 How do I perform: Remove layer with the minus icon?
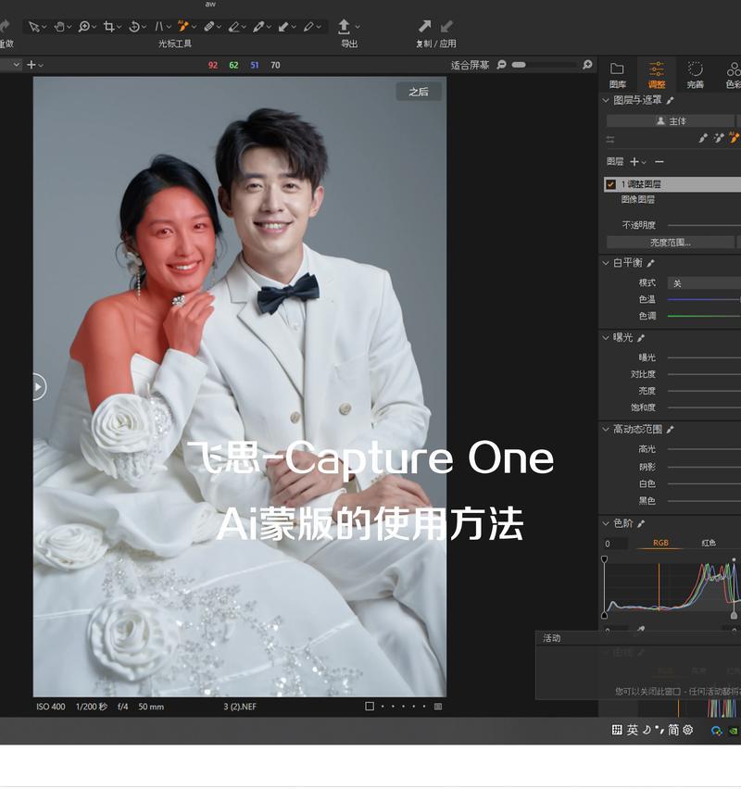(659, 161)
